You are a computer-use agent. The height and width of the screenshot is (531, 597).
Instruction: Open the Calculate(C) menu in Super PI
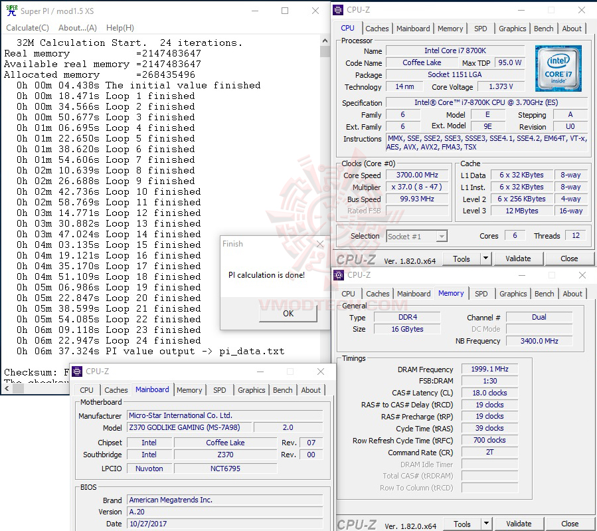27,27
